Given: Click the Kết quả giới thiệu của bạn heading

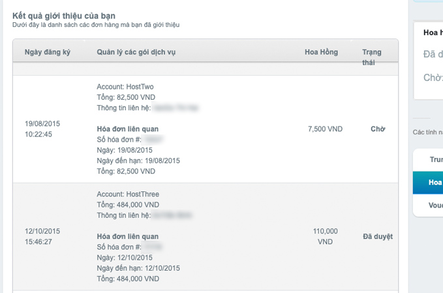Looking at the screenshot, I should coord(64,16).
